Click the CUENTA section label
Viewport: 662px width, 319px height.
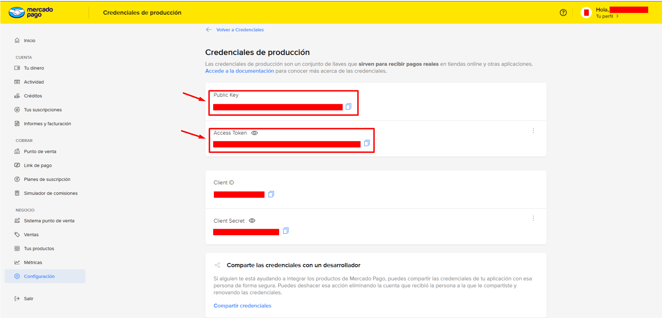24,57
